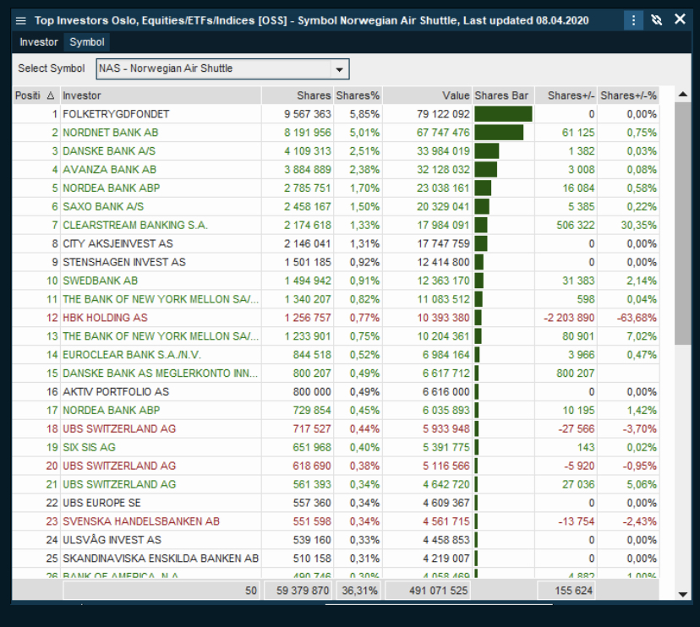
Task: Select the DANSKE BANK A/S row
Action: (x=336, y=151)
